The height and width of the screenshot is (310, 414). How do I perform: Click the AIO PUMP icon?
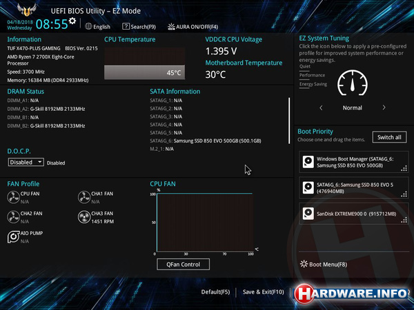13,237
